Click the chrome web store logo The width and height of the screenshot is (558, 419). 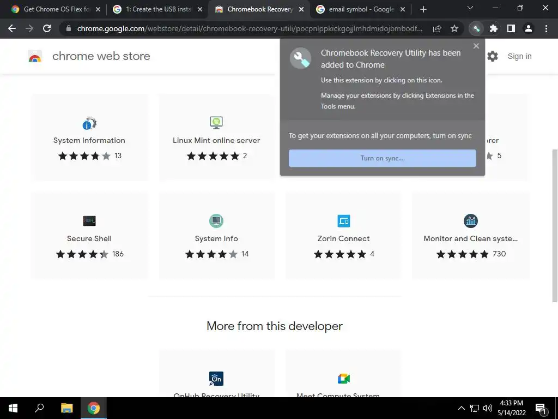coord(35,56)
